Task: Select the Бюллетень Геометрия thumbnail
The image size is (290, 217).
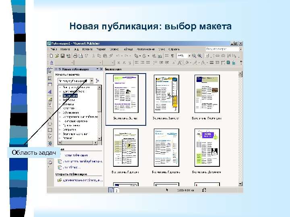Action: 207,94
